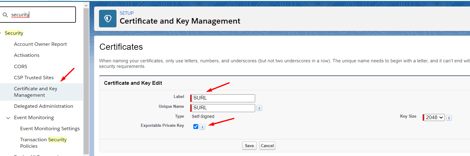
Task: Collapse the Security section chevron
Action: (x=1, y=33)
